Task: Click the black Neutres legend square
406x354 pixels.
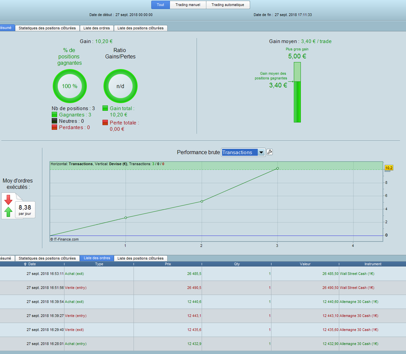Action: (54, 121)
